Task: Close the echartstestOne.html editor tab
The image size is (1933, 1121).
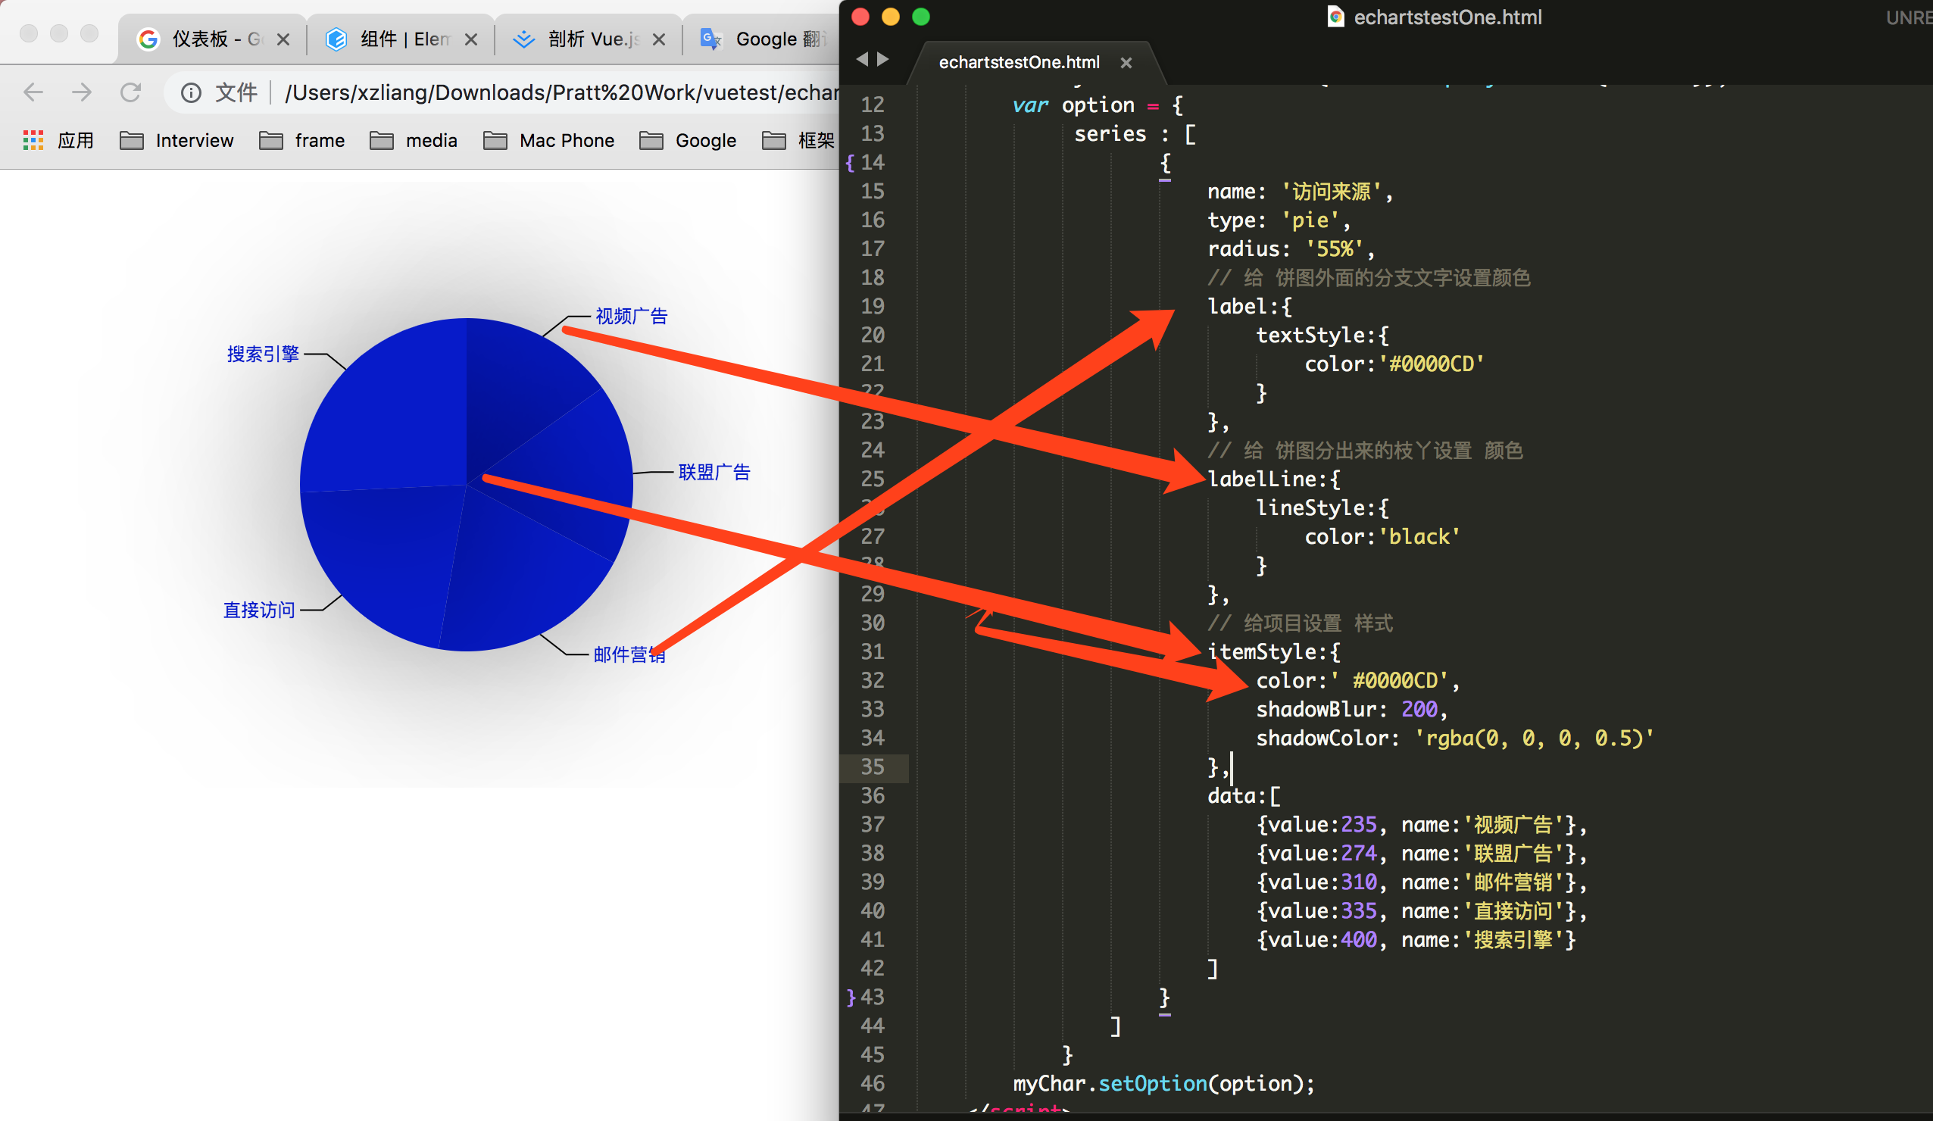Action: click(1126, 63)
